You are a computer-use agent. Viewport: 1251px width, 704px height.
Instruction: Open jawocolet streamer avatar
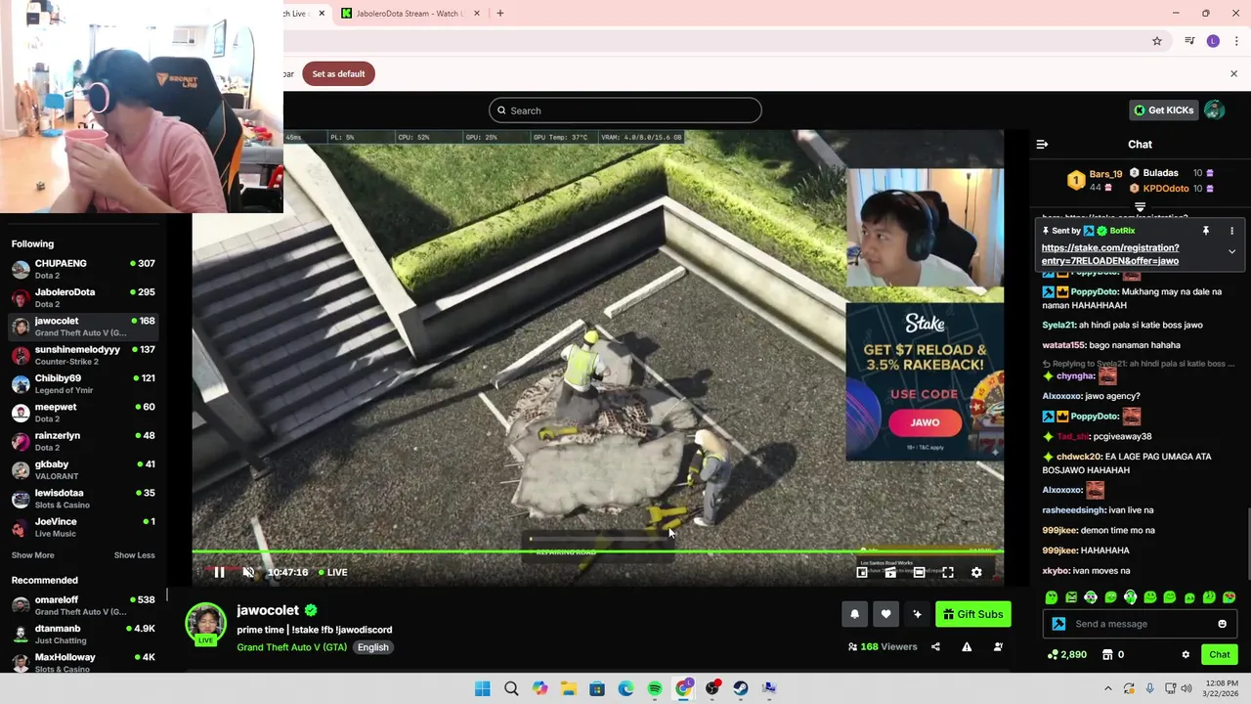click(x=205, y=624)
